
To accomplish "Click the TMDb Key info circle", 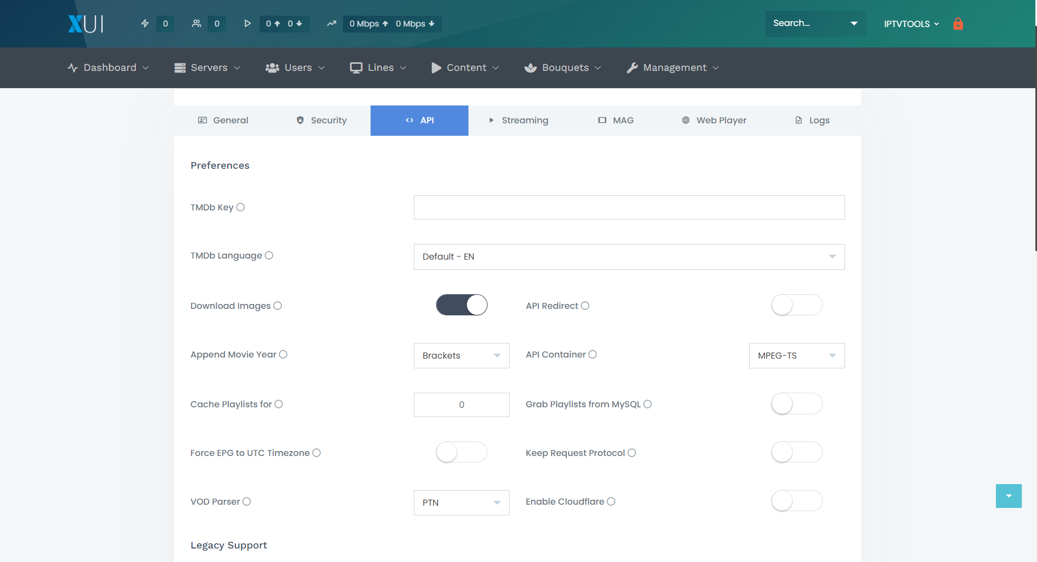I will (241, 207).
